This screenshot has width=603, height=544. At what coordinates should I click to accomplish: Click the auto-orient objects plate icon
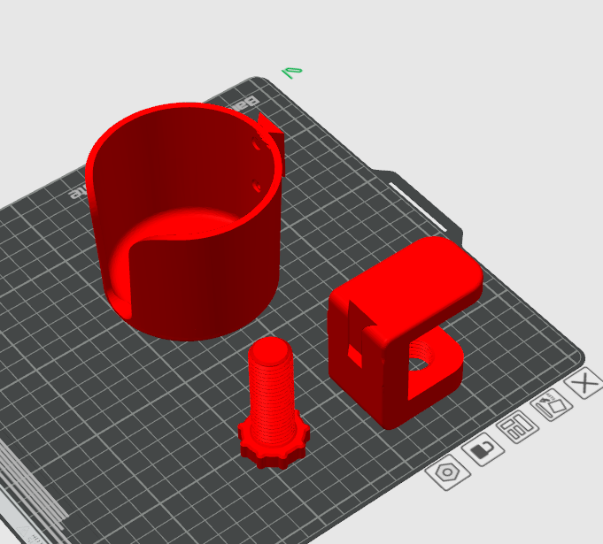(551, 404)
